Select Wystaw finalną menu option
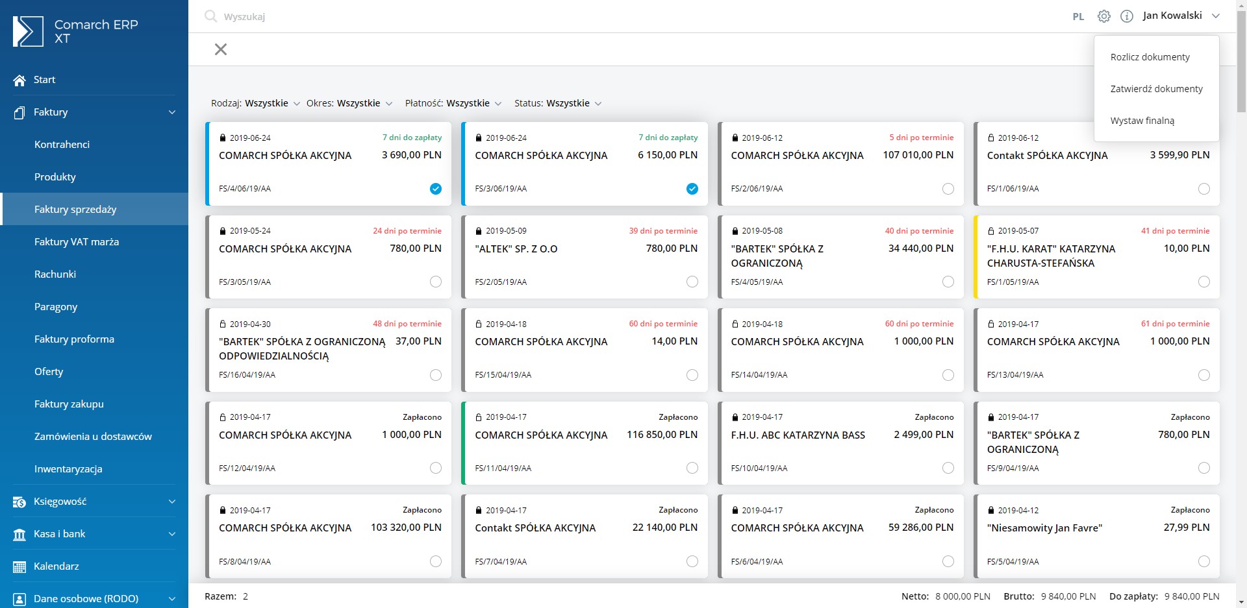 tap(1142, 121)
